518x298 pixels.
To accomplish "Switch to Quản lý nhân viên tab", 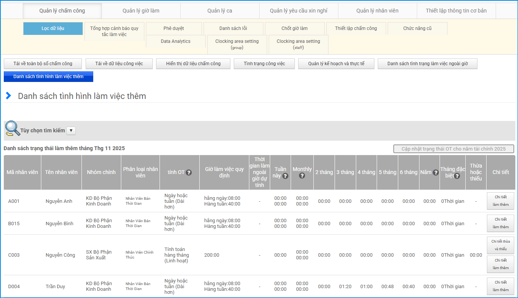I will [x=377, y=11].
